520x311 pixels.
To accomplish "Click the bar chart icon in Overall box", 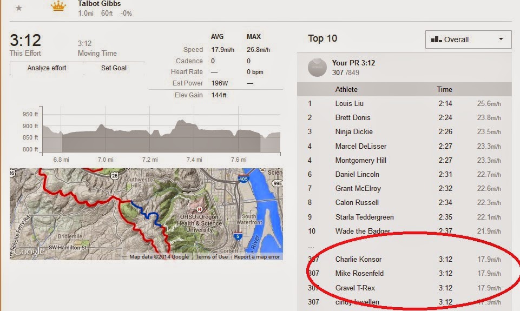I will coord(436,39).
